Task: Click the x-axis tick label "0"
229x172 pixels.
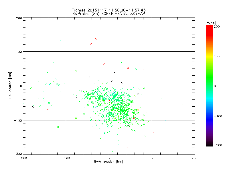Action: [109, 158]
